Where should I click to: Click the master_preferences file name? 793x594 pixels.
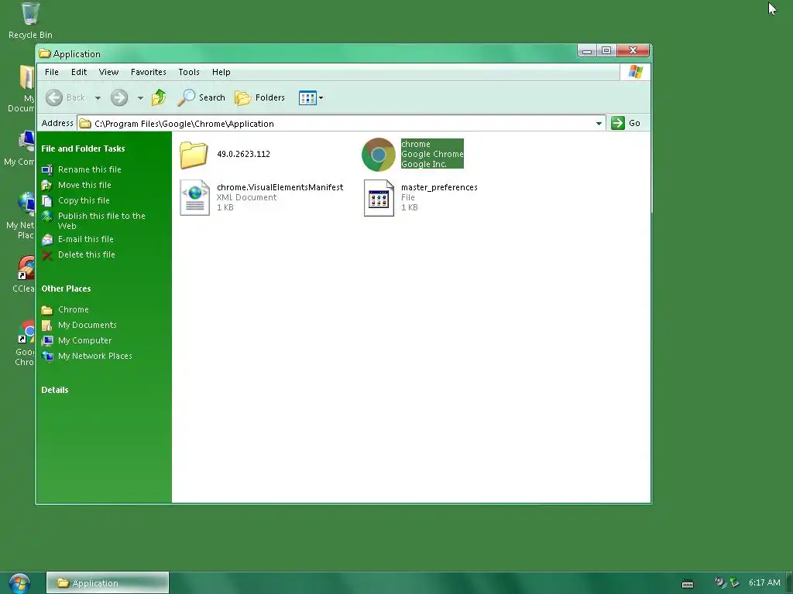[x=439, y=187]
